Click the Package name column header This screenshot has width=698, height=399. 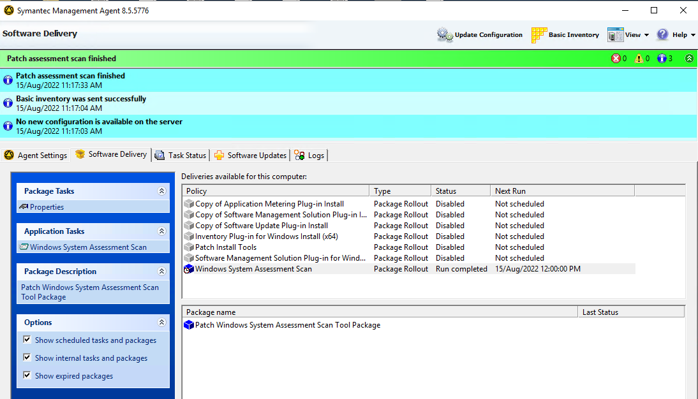380,312
